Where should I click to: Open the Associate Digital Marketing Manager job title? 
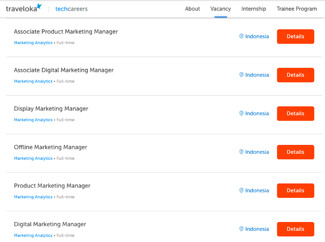click(64, 70)
